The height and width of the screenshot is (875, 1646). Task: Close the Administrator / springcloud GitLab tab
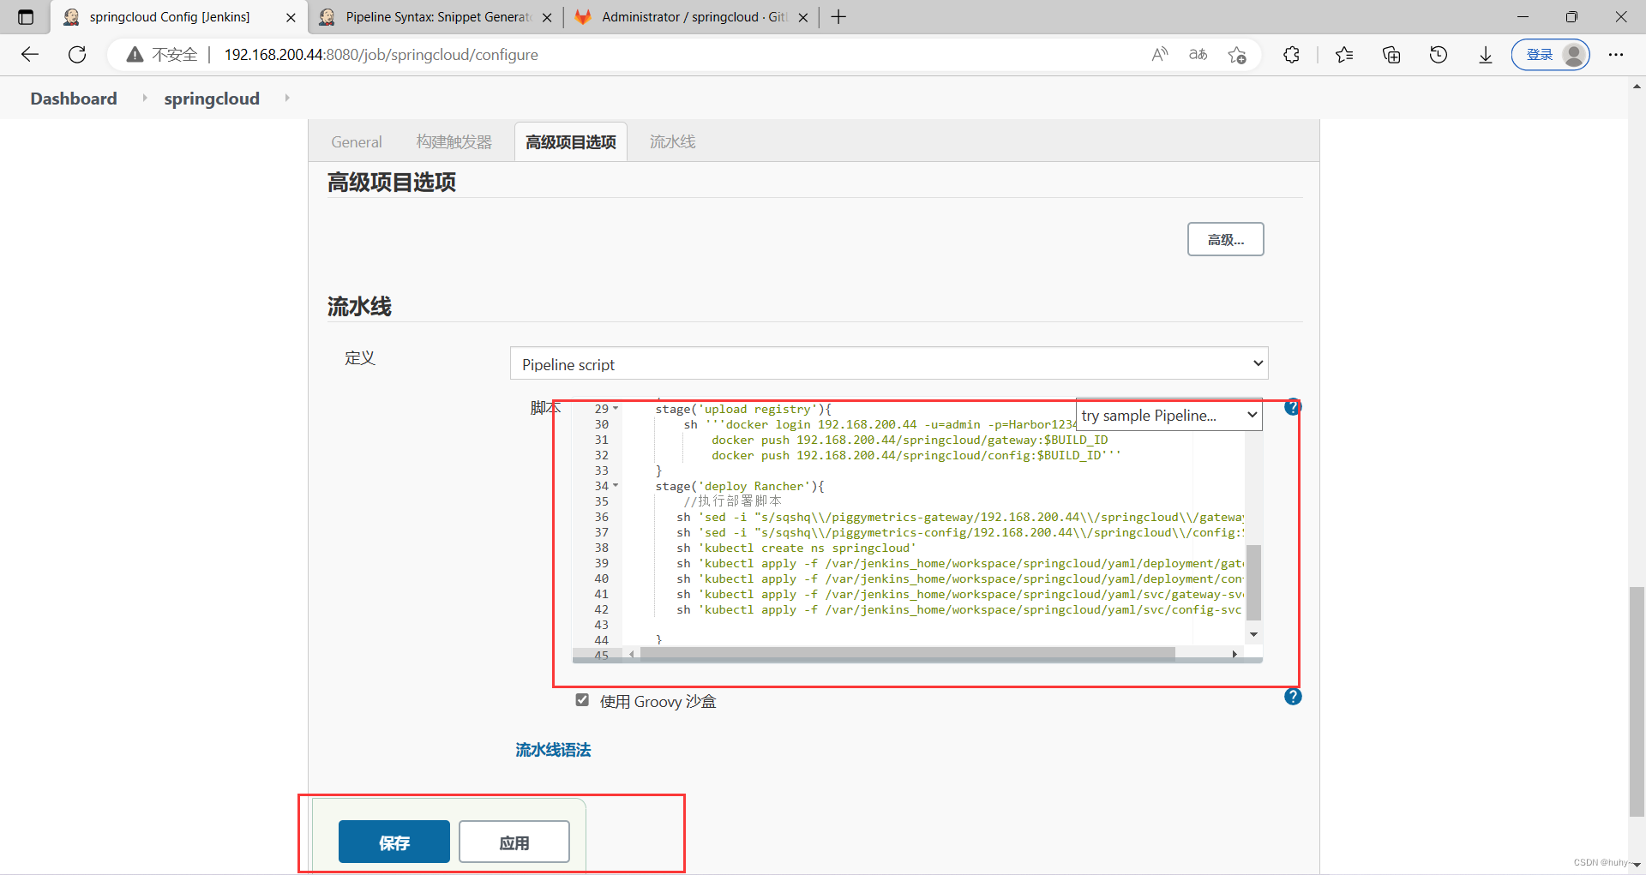[x=802, y=17]
